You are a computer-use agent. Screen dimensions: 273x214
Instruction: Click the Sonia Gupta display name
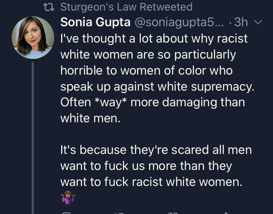coord(95,22)
